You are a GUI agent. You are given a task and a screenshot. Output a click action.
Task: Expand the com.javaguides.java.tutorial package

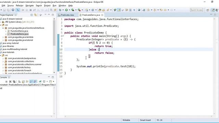tap(3, 40)
